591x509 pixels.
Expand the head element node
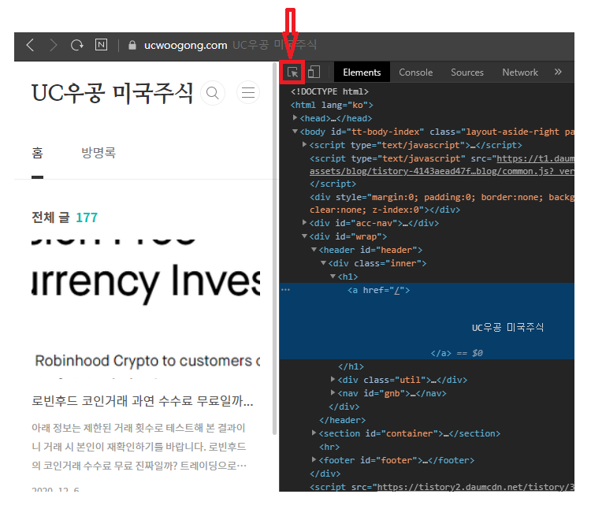[295, 118]
